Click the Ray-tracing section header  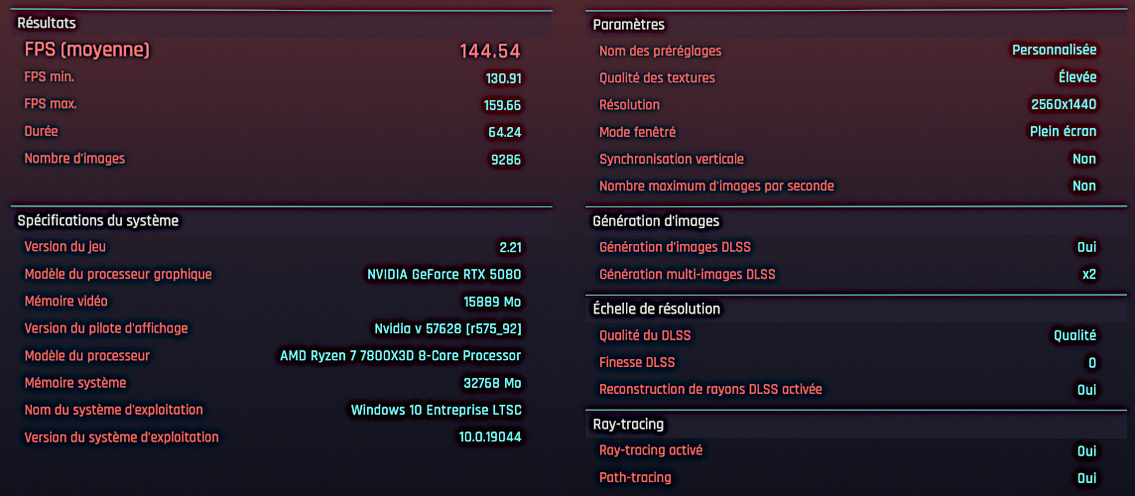(x=628, y=424)
